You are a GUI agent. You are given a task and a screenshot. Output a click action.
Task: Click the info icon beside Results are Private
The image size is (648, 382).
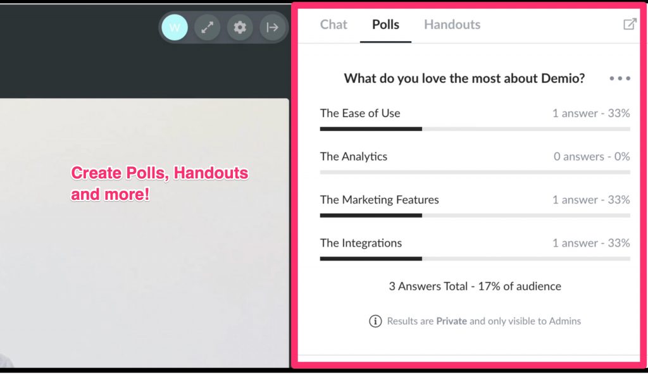click(375, 321)
